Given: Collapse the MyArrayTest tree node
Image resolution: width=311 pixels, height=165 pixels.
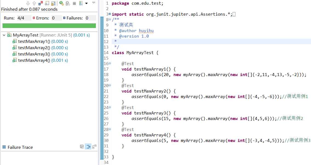Looking at the screenshot, I should [4, 35].
